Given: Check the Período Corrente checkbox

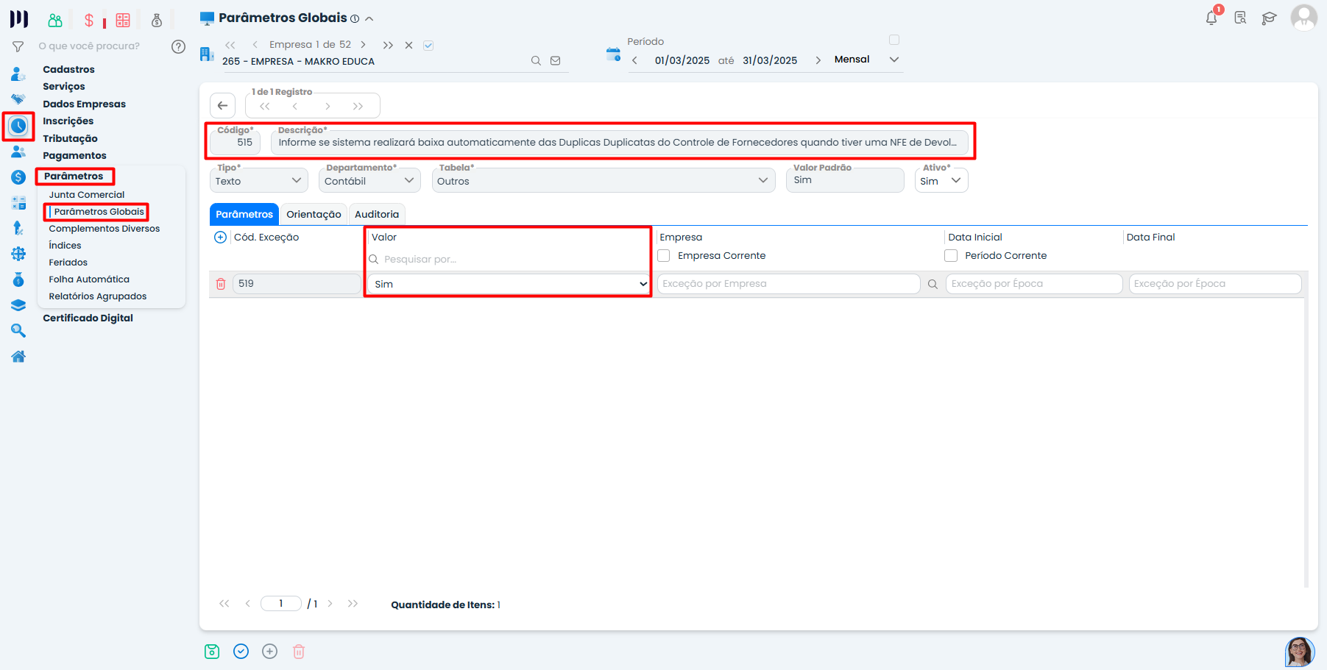Looking at the screenshot, I should (951, 256).
